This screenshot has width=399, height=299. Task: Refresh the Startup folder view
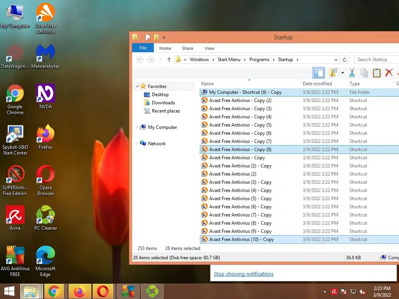[344, 60]
